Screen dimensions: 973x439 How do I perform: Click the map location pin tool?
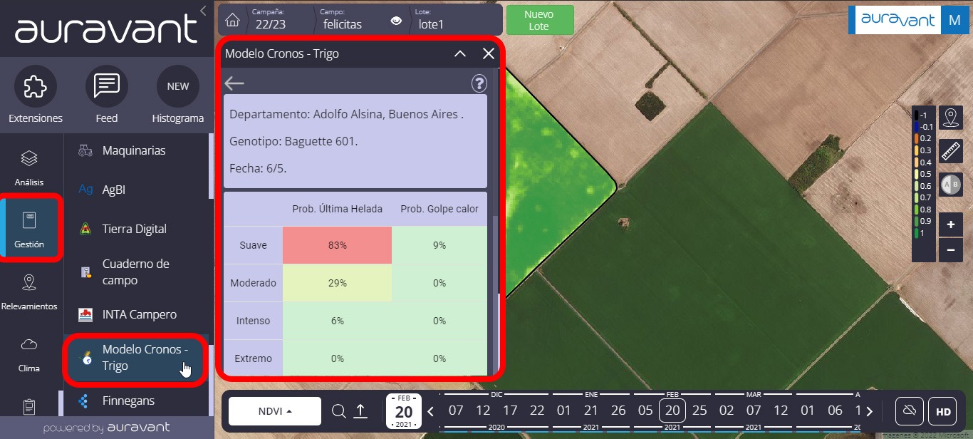pos(951,117)
